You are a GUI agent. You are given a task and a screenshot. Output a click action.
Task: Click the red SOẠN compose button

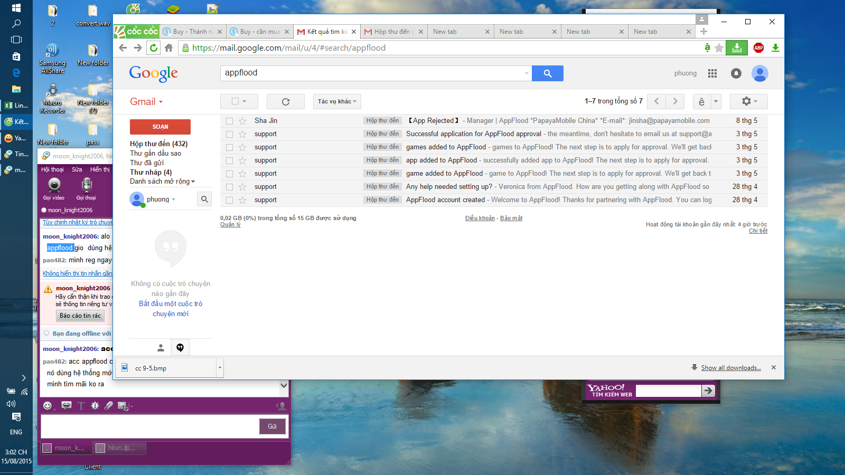160,127
